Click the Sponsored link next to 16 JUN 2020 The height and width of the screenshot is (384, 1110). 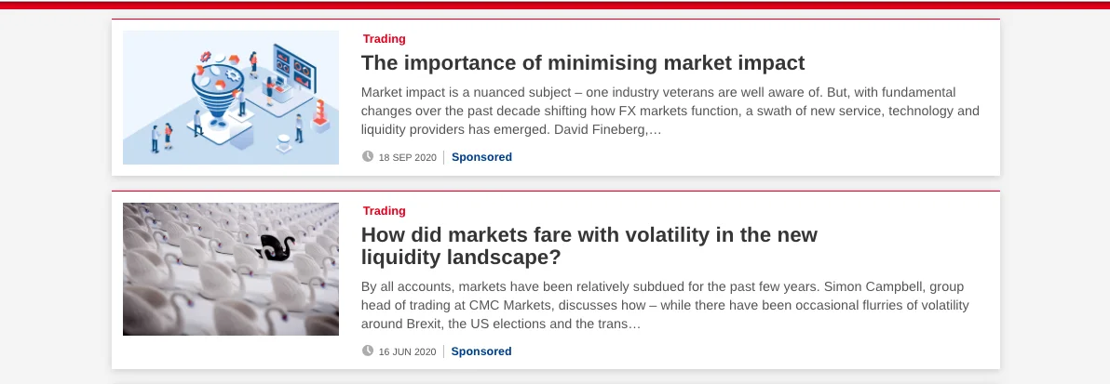481,351
